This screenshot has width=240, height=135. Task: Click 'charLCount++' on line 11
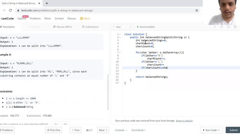156,65
